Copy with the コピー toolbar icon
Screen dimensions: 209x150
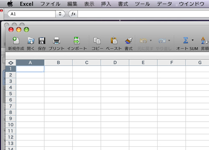97,41
